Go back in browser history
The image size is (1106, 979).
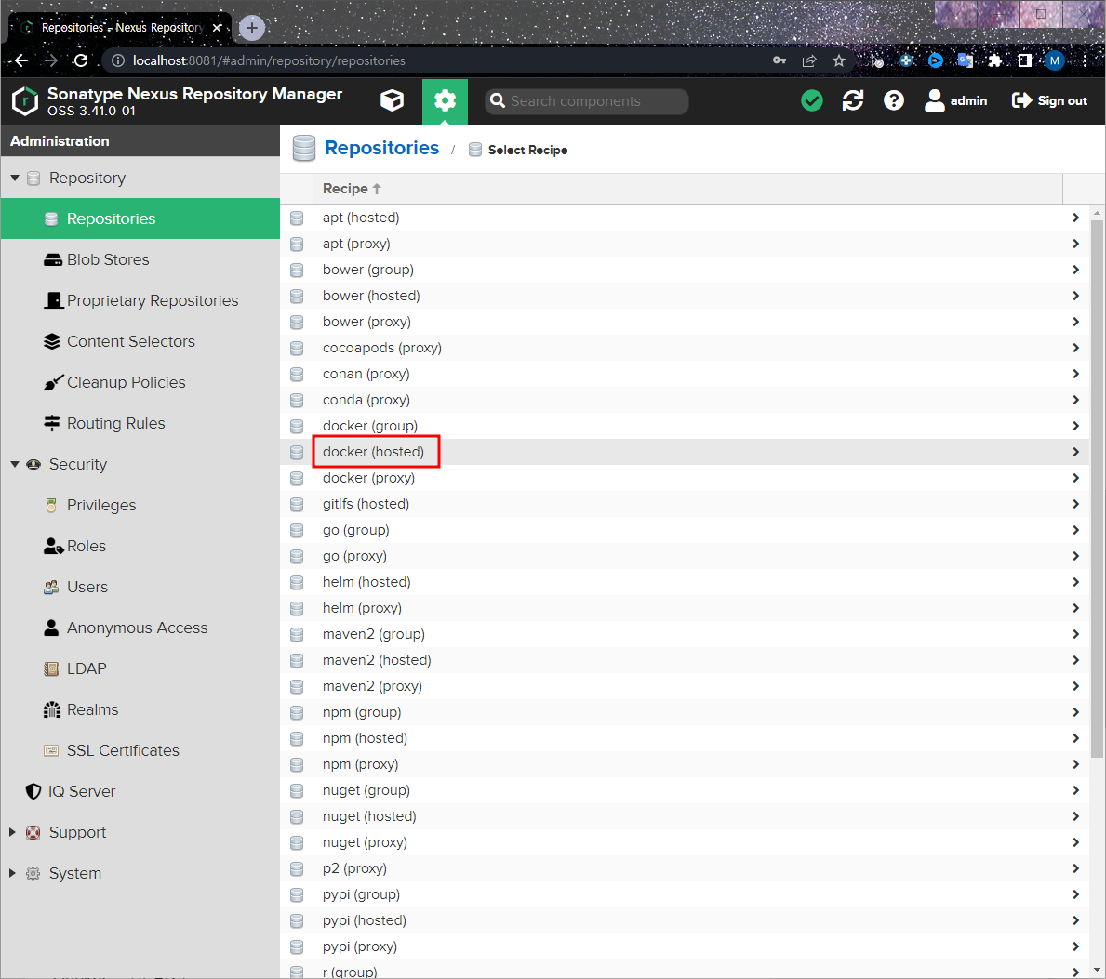(x=21, y=60)
